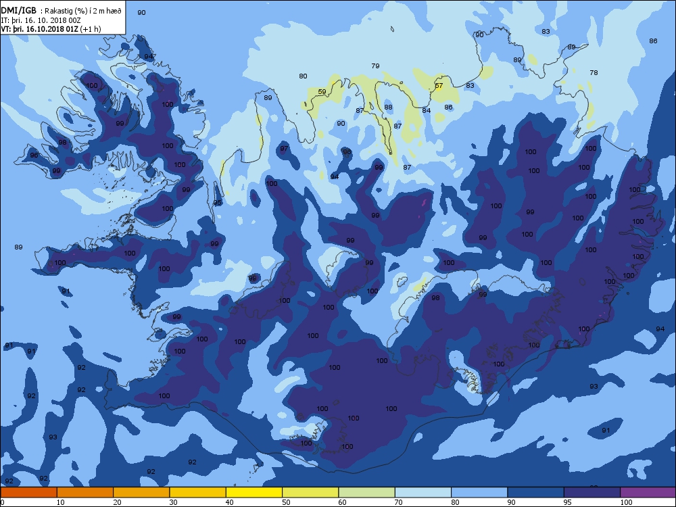Select the '78' humidity reading in the northeast
The image size is (676, 507).
pyautogui.click(x=594, y=73)
